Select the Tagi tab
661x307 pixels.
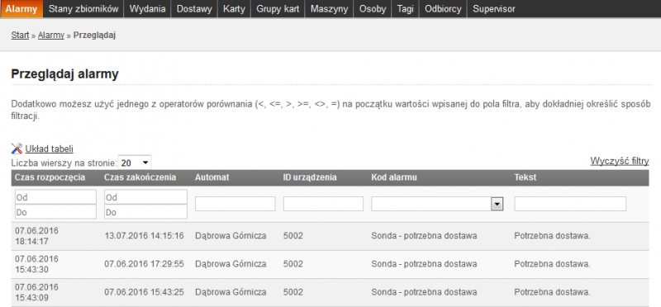point(405,9)
